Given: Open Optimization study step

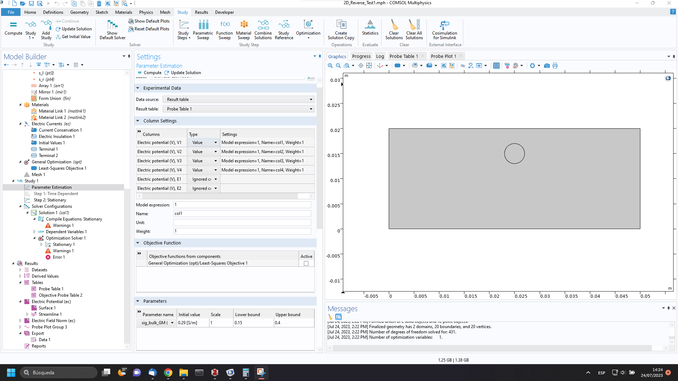Looking at the screenshot, I should pos(308,30).
